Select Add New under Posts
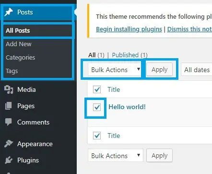The image size is (212, 174). tap(19, 44)
